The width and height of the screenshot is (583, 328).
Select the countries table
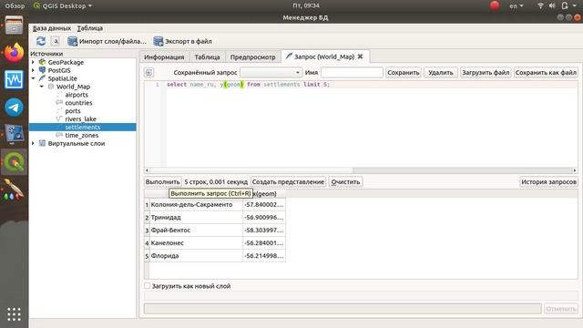pyautogui.click(x=78, y=103)
